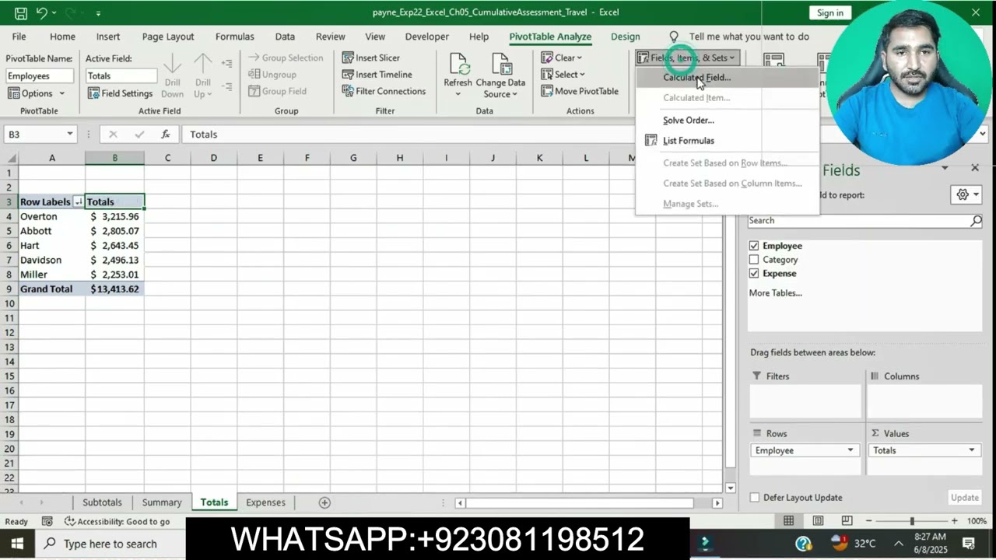
Task: Open the Insert Function fx icon
Action: click(166, 135)
